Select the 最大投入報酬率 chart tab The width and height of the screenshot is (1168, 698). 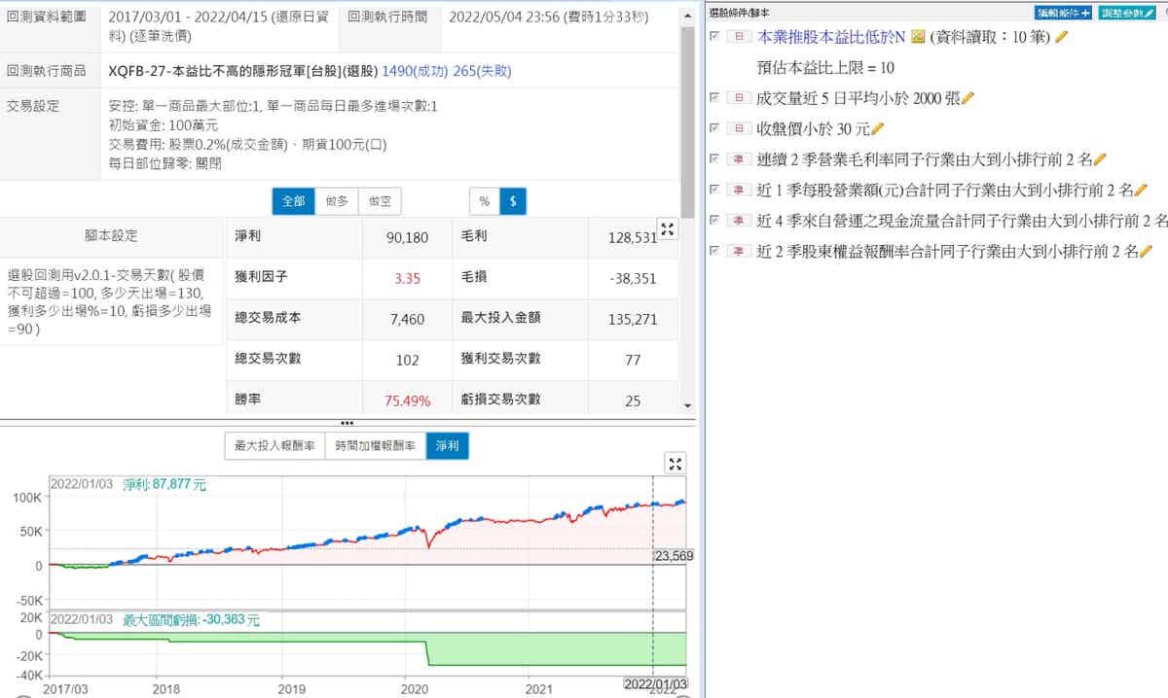click(x=274, y=446)
